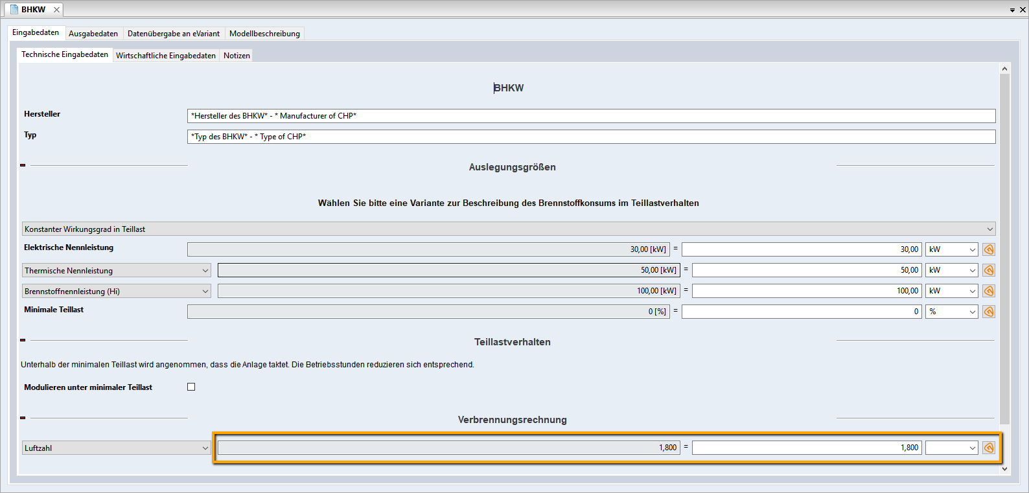Open the Thermische Nennleistung parameter dropdown
This screenshot has width=1029, height=493.
117,270
